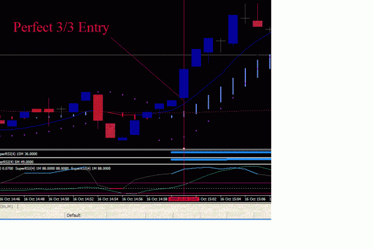
Task: Click the 16 Oct 14:48 time label
Action: [34, 199]
